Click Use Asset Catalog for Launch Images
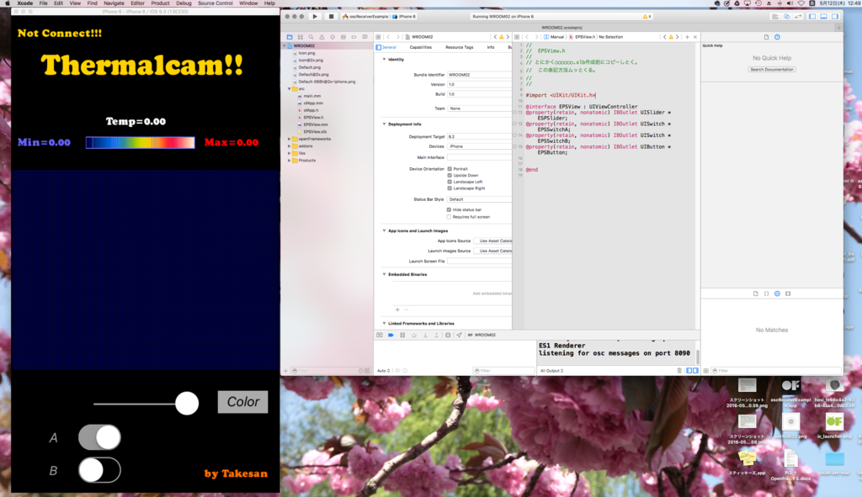The width and height of the screenshot is (862, 497). (x=494, y=251)
